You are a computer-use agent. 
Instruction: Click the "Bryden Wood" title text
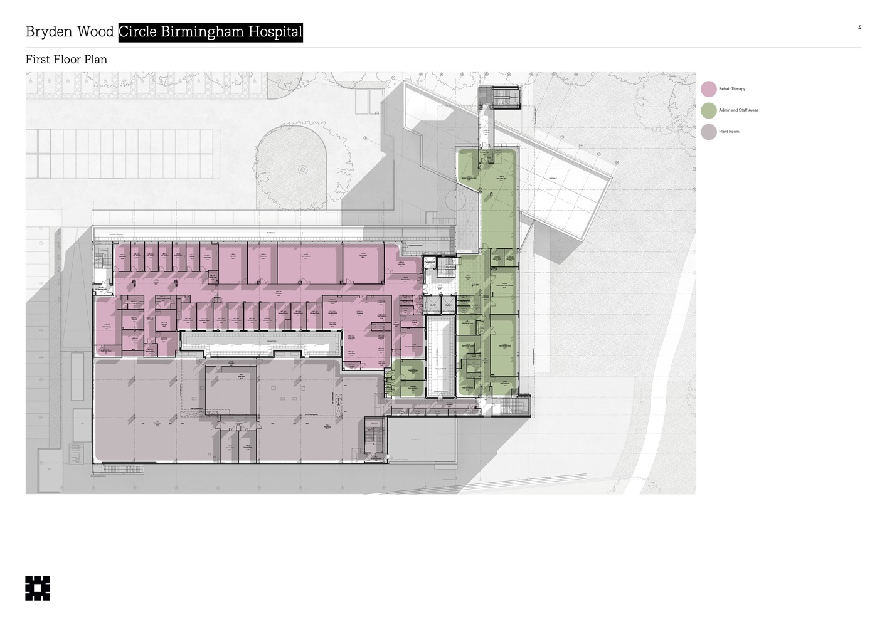(x=70, y=32)
